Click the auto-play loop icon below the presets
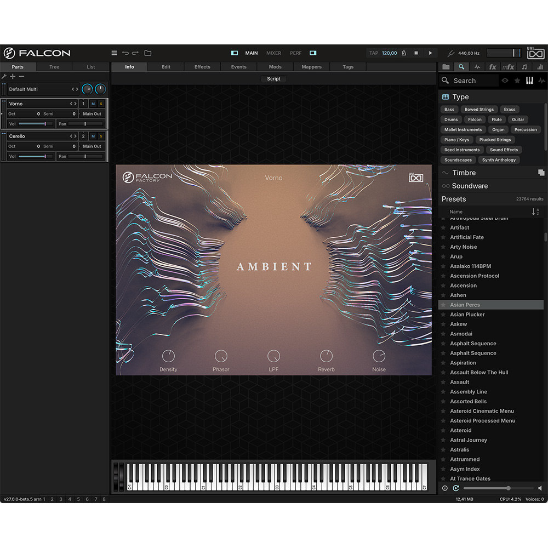 (x=456, y=488)
